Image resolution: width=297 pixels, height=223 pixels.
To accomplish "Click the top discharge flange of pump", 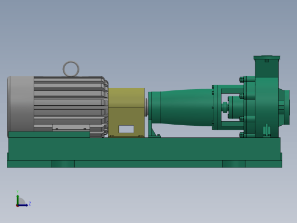I will (x=267, y=57).
